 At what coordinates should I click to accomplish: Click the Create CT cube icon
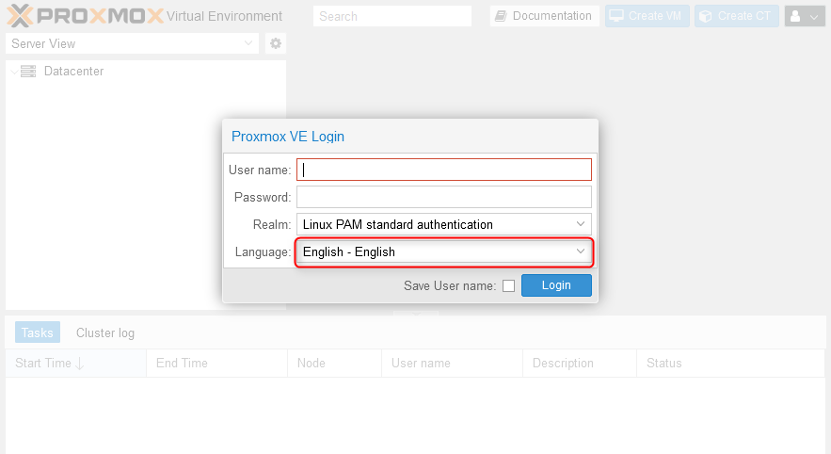tap(705, 16)
